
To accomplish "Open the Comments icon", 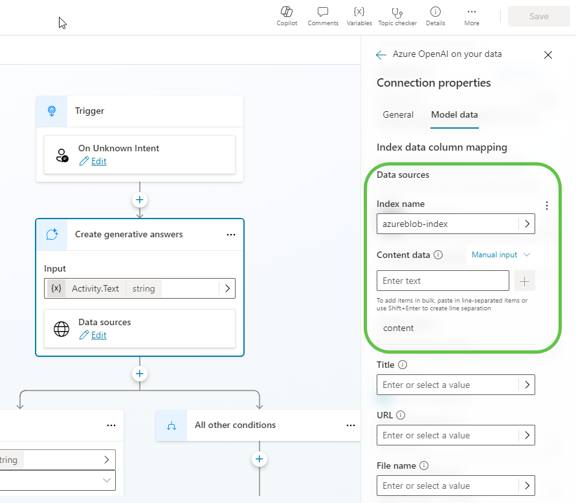I will click(323, 12).
